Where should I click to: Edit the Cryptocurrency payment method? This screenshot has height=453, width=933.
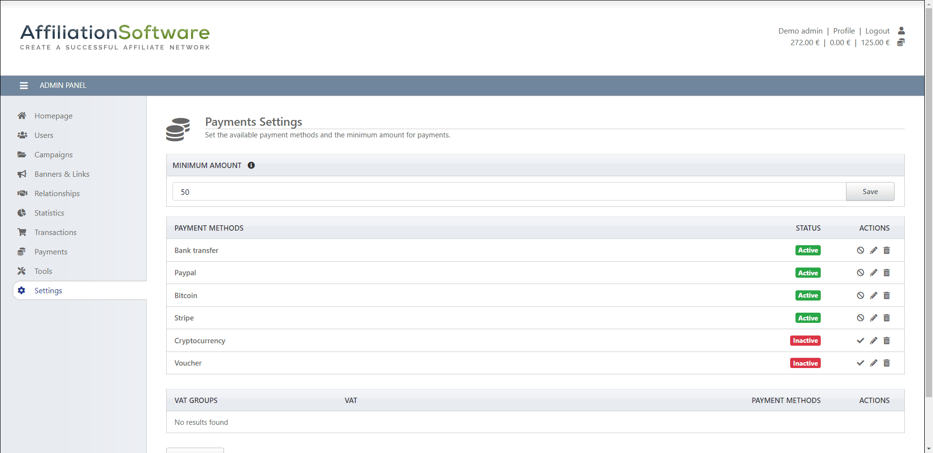[873, 341]
